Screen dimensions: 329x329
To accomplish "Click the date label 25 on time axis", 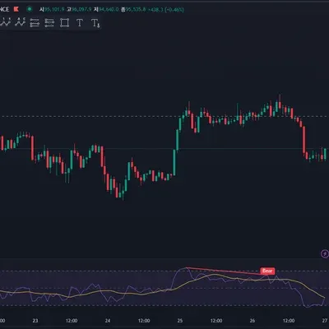I will pyautogui.click(x=180, y=321).
